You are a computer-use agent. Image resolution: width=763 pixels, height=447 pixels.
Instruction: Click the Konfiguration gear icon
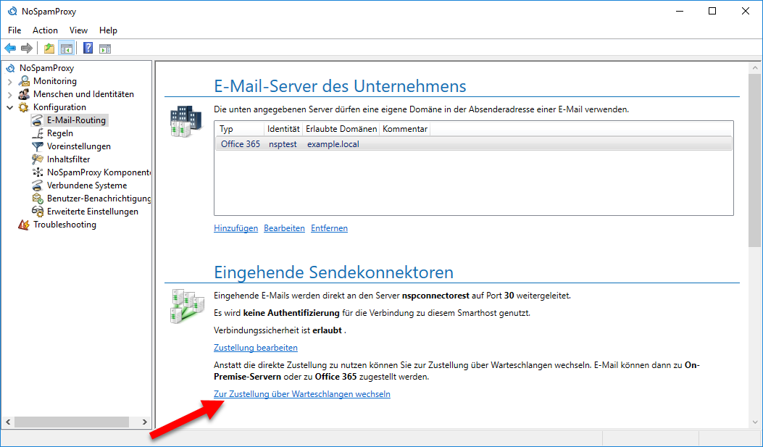point(24,107)
